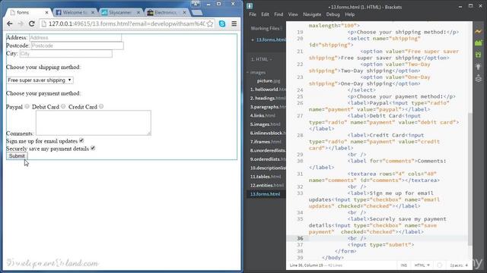This screenshot has height=273, width=487.
Task: Click the City input field
Action: pos(66,54)
